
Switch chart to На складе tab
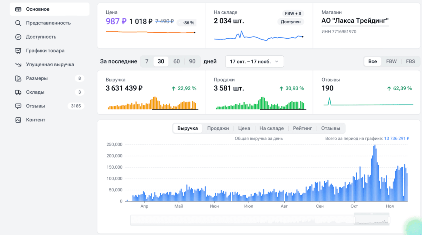271,128
